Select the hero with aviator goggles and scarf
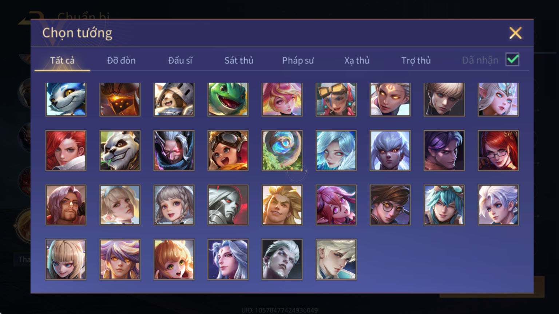The width and height of the screenshot is (559, 314). [228, 150]
